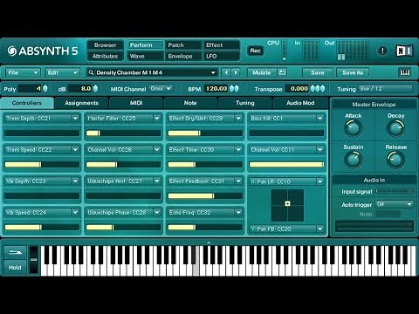
Task: Click the Transpose value 0.000 field
Action: (297, 89)
